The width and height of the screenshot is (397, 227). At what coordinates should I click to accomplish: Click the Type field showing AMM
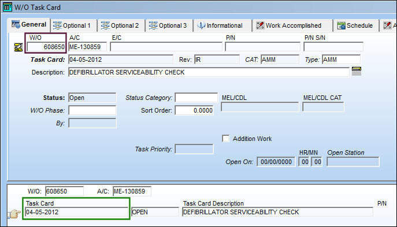[341, 59]
